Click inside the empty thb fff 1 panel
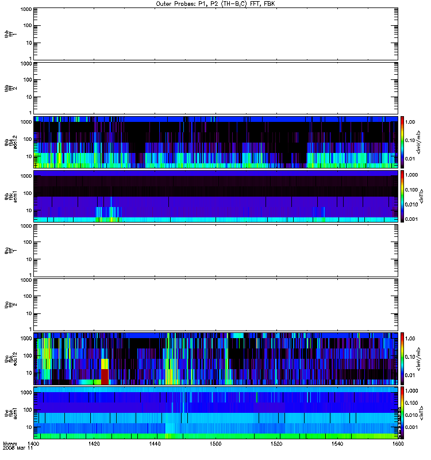431x460 pixels. 215,34
